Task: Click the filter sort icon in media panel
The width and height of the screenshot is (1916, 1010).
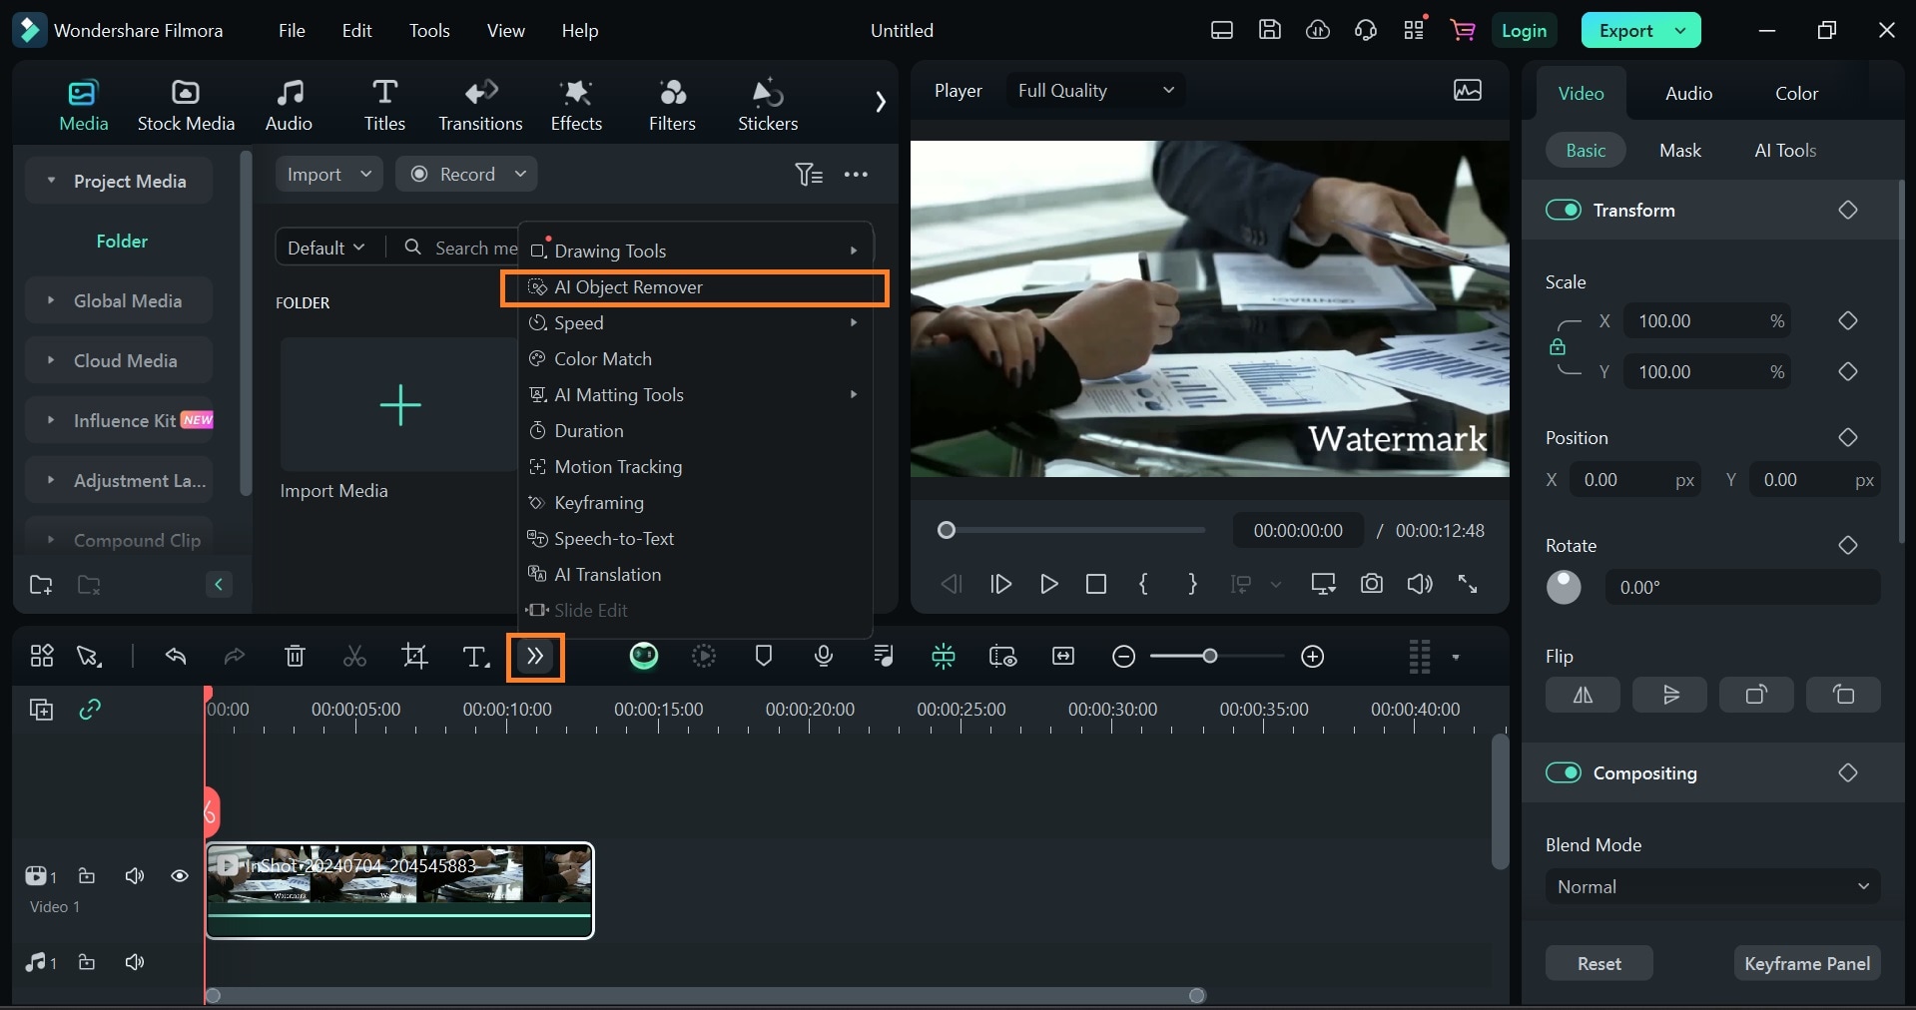Action: pos(809,175)
